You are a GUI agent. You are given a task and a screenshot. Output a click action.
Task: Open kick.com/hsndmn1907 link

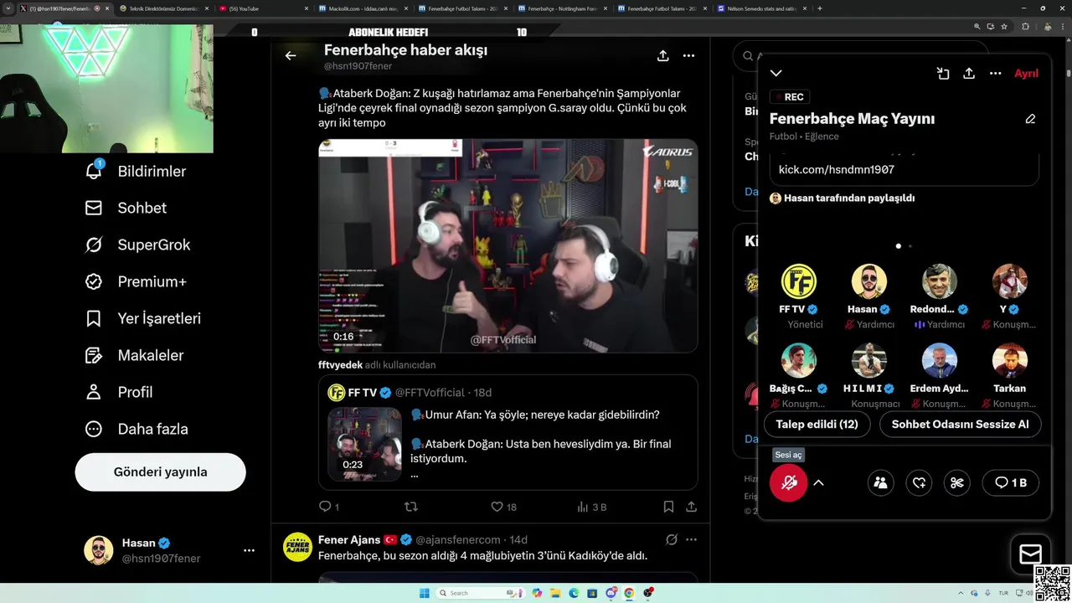pyautogui.click(x=836, y=169)
